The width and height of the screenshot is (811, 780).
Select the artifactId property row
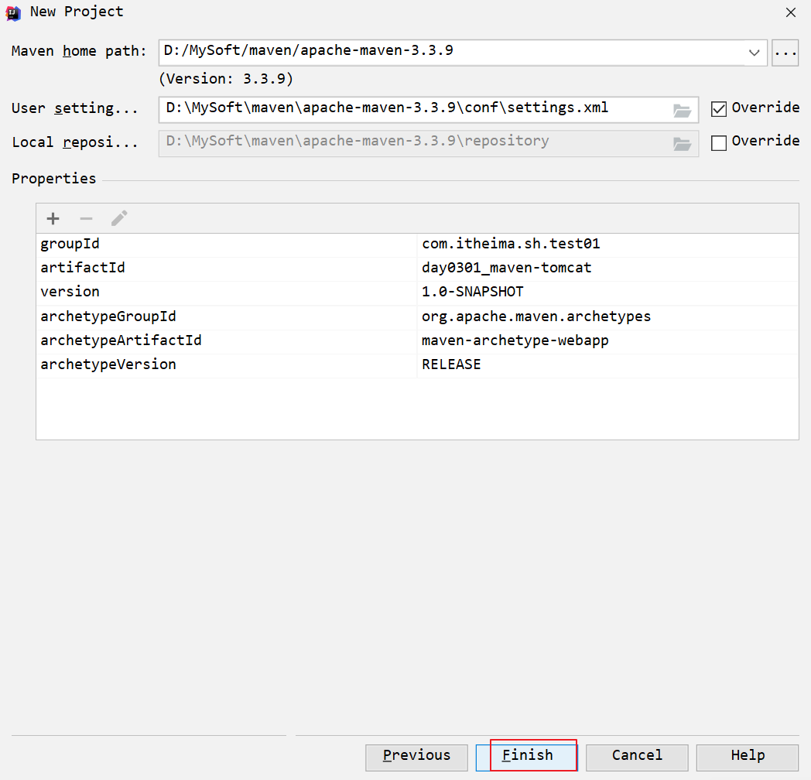(224, 268)
